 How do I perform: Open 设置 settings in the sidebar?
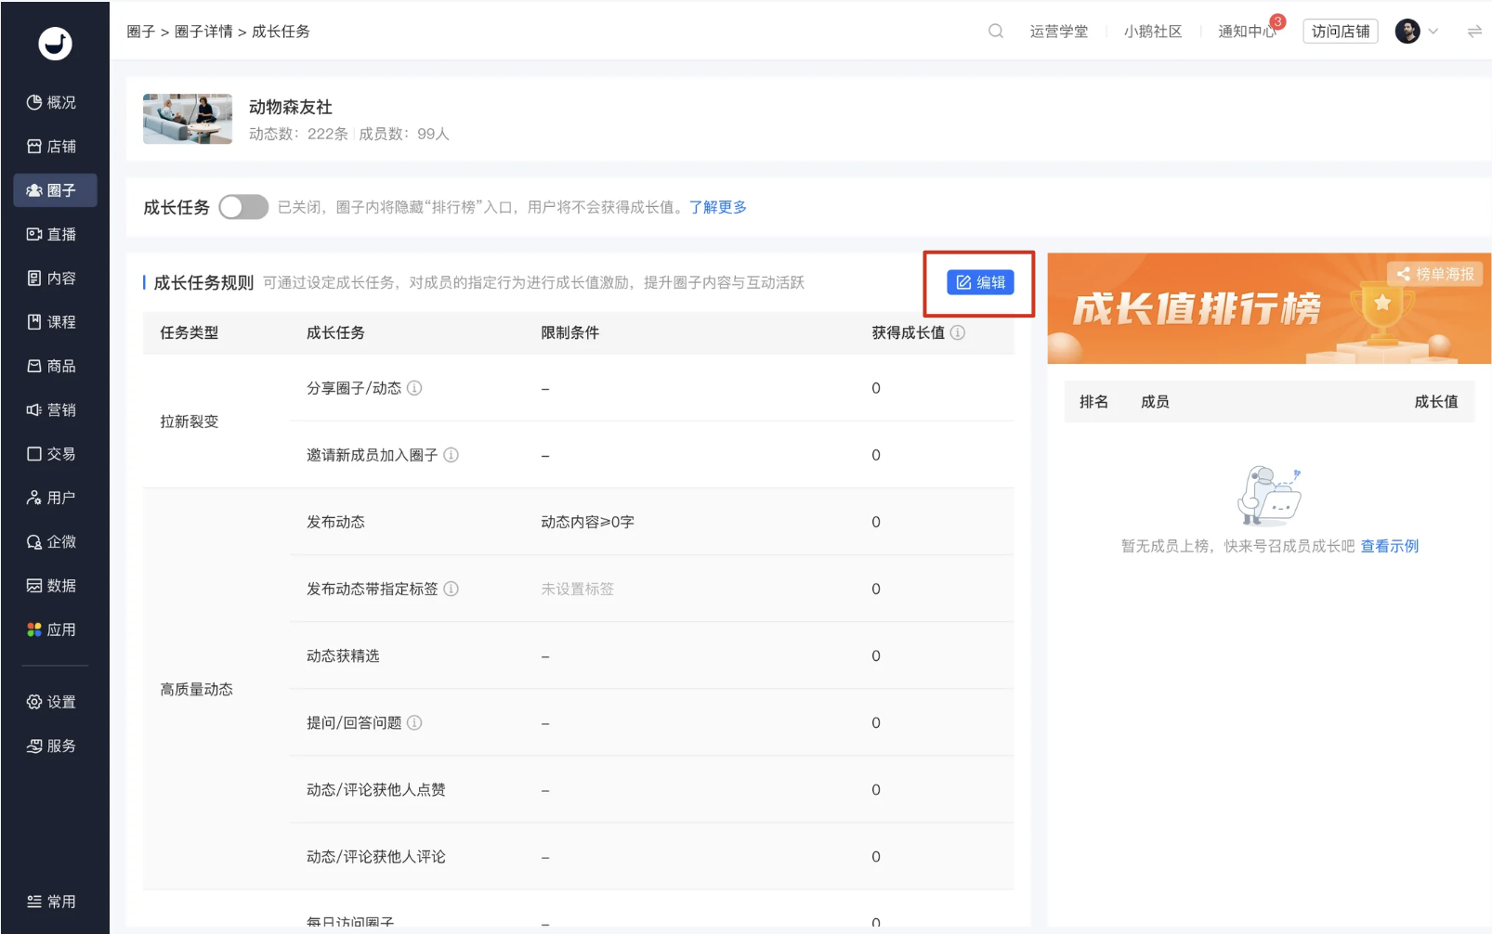52,702
